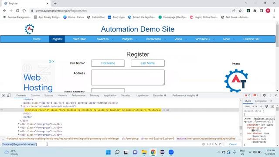Go back in browser history
This screenshot has height=157, width=279.
(x=4, y=10)
